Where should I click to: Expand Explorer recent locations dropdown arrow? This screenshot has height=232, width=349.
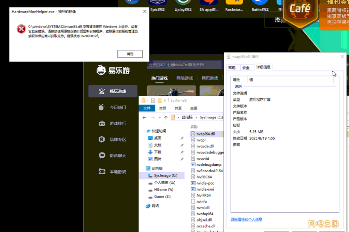point(160,118)
